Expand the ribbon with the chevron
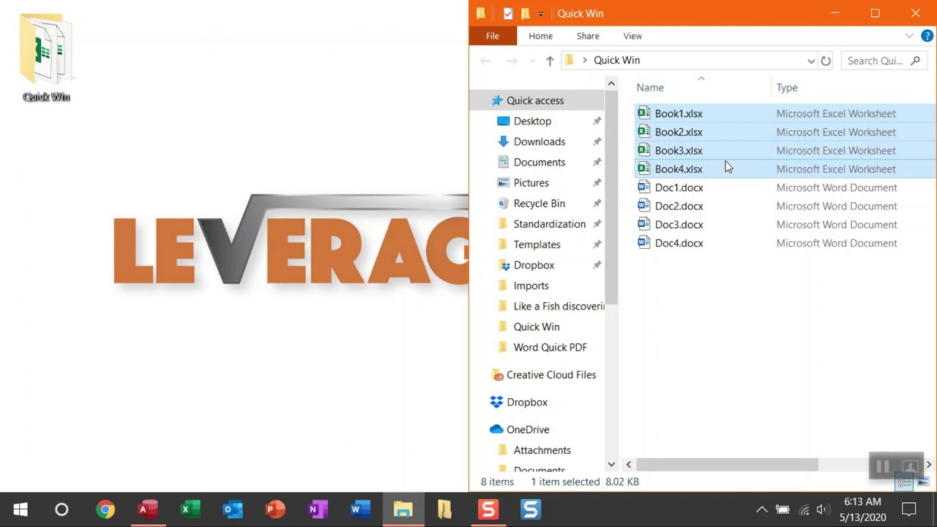The height and width of the screenshot is (527, 937). coord(909,36)
